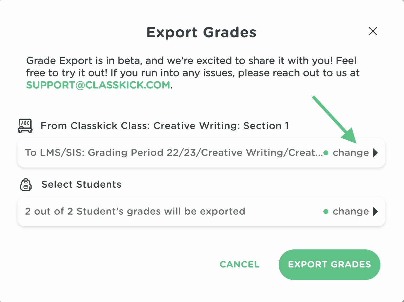Click the SUPPORT@CLASSKICK.COM email link
404x302 pixels.
click(x=98, y=85)
